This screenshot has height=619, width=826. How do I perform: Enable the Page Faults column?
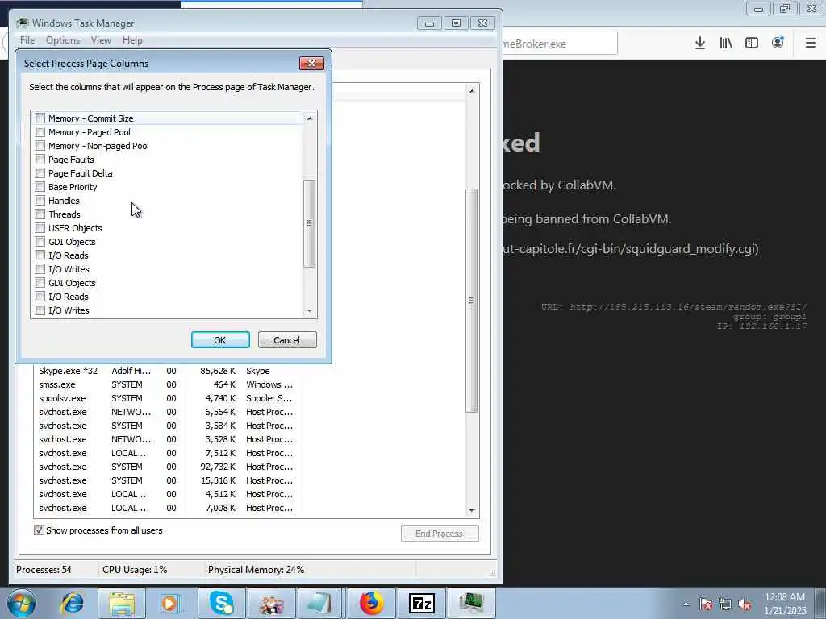pos(40,160)
